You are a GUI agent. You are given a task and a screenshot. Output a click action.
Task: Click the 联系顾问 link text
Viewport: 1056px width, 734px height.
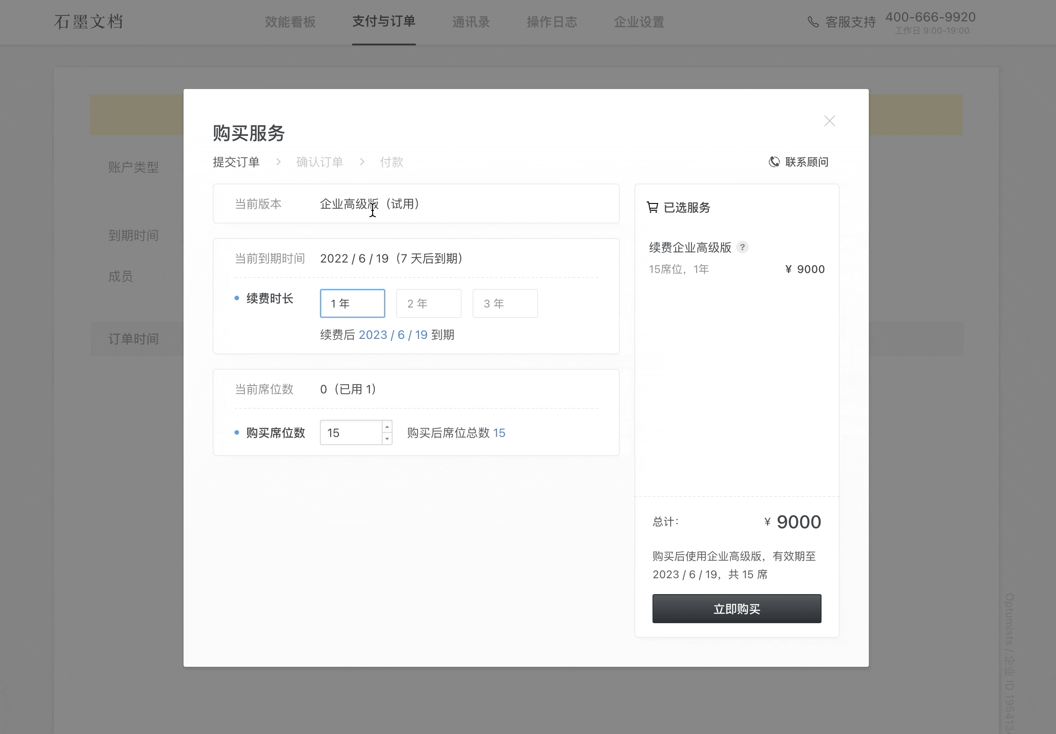pyautogui.click(x=807, y=162)
